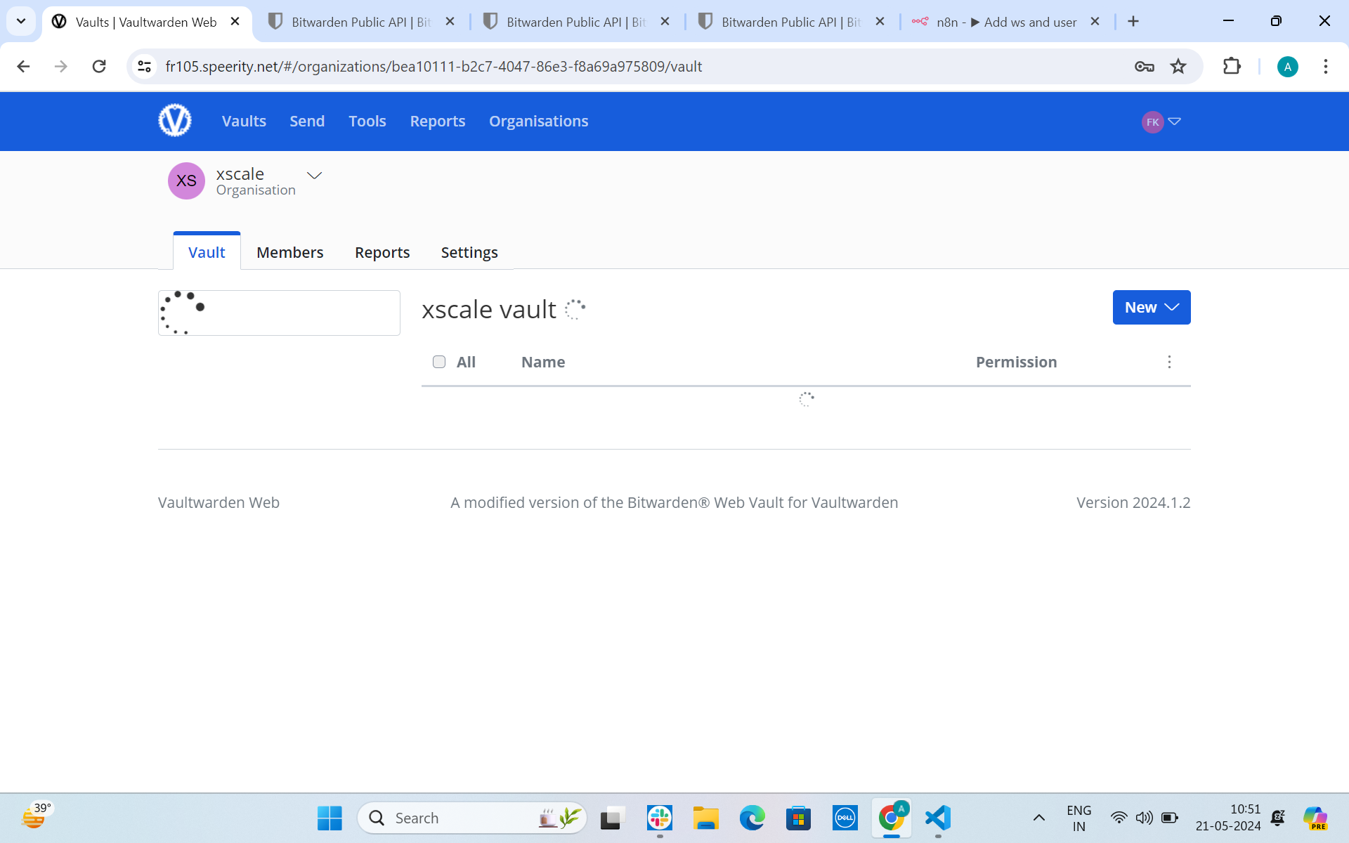Open the browser tab search dropdown arrow
Viewport: 1349px width, 843px height.
(x=21, y=21)
